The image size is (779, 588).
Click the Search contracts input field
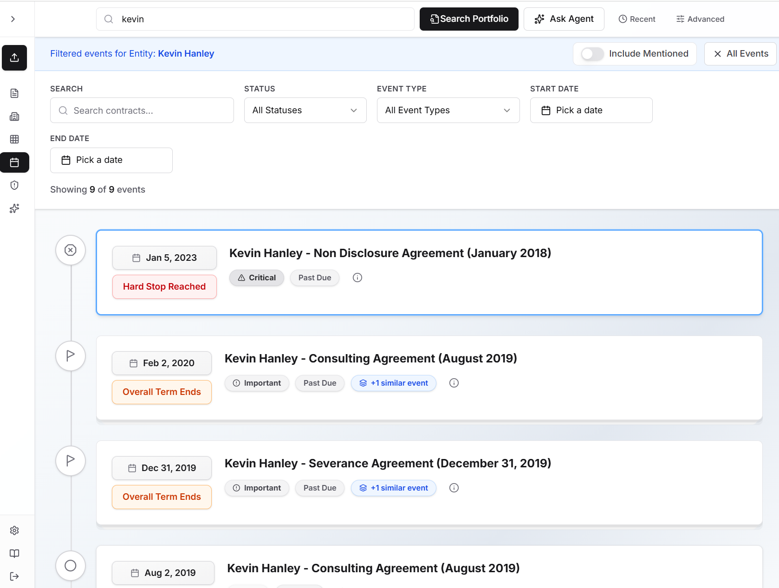[142, 110]
